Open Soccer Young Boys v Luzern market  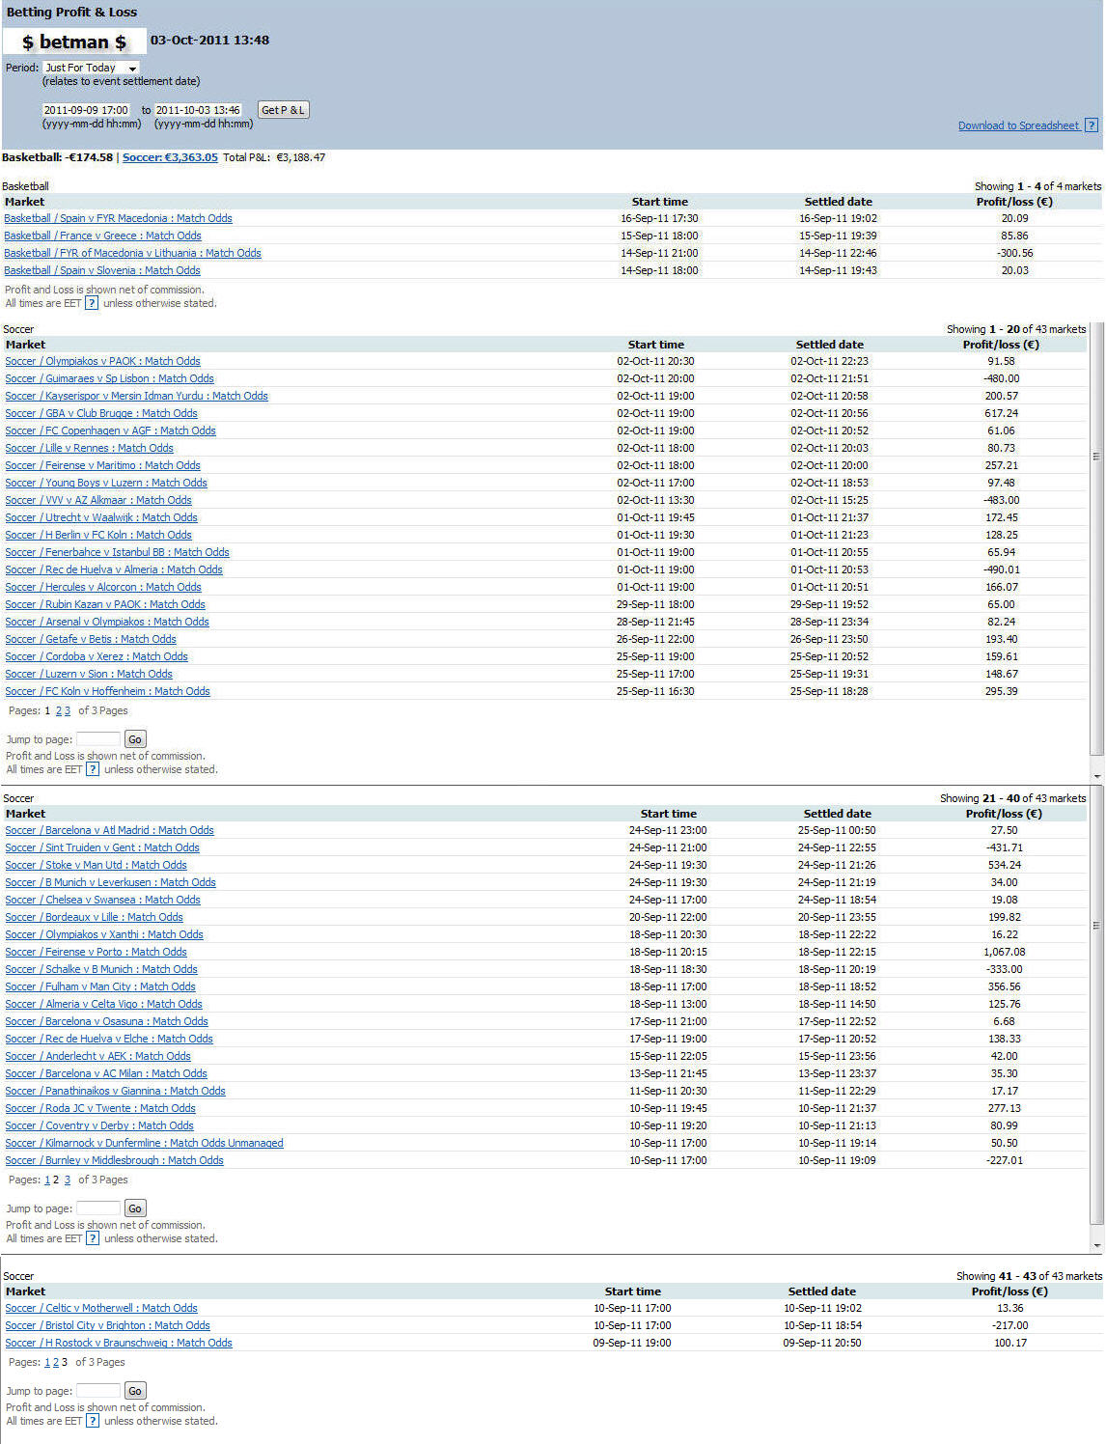(106, 483)
